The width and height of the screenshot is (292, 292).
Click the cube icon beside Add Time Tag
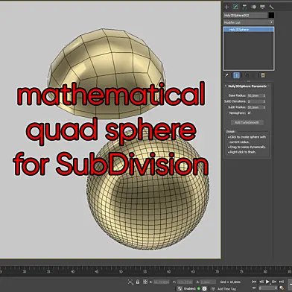[213, 288]
